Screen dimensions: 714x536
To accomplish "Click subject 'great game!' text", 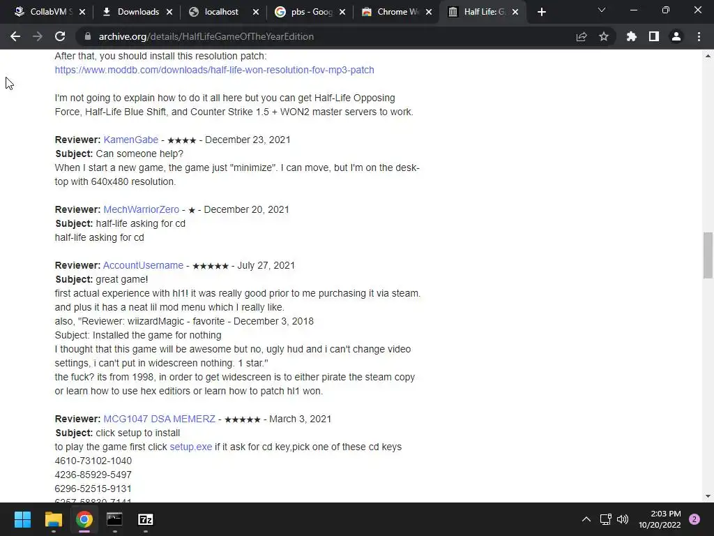I will click(x=121, y=279).
